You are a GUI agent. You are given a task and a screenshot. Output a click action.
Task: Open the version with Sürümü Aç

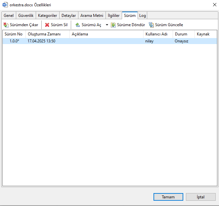point(88,25)
